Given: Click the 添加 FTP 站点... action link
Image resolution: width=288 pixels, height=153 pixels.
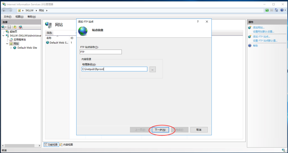Looking at the screenshot, I should coord(261,36).
